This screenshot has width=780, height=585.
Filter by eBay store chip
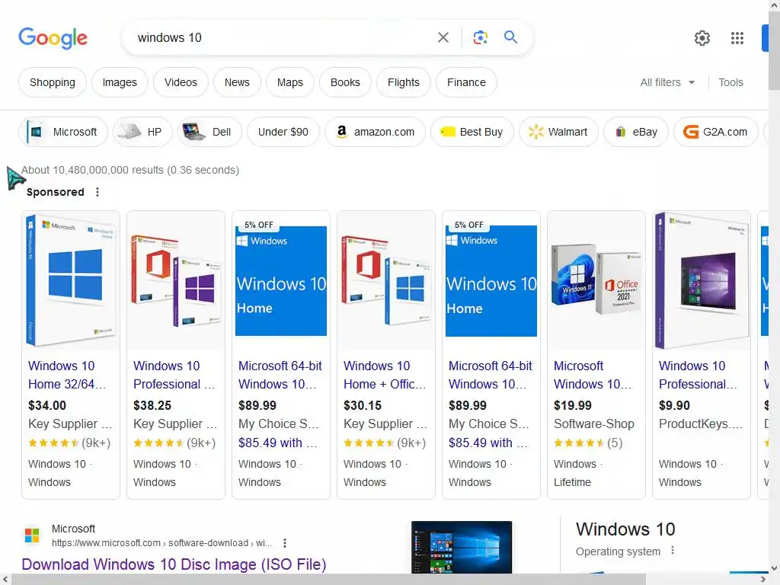click(x=636, y=132)
